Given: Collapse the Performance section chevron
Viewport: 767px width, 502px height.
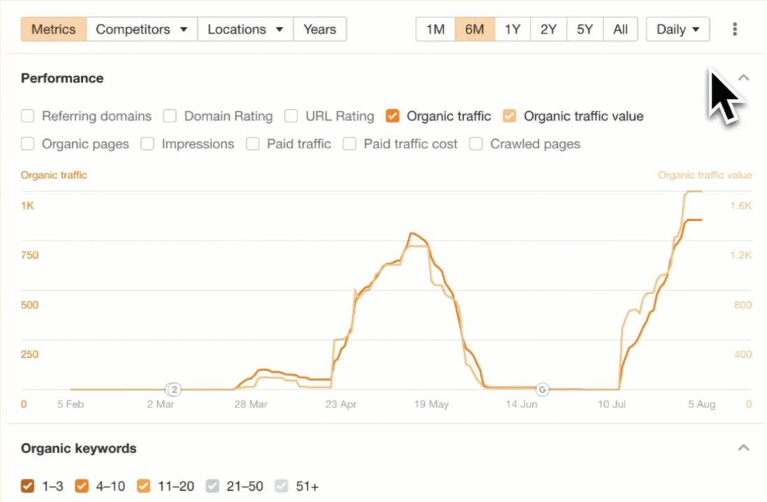Looking at the screenshot, I should click(743, 77).
